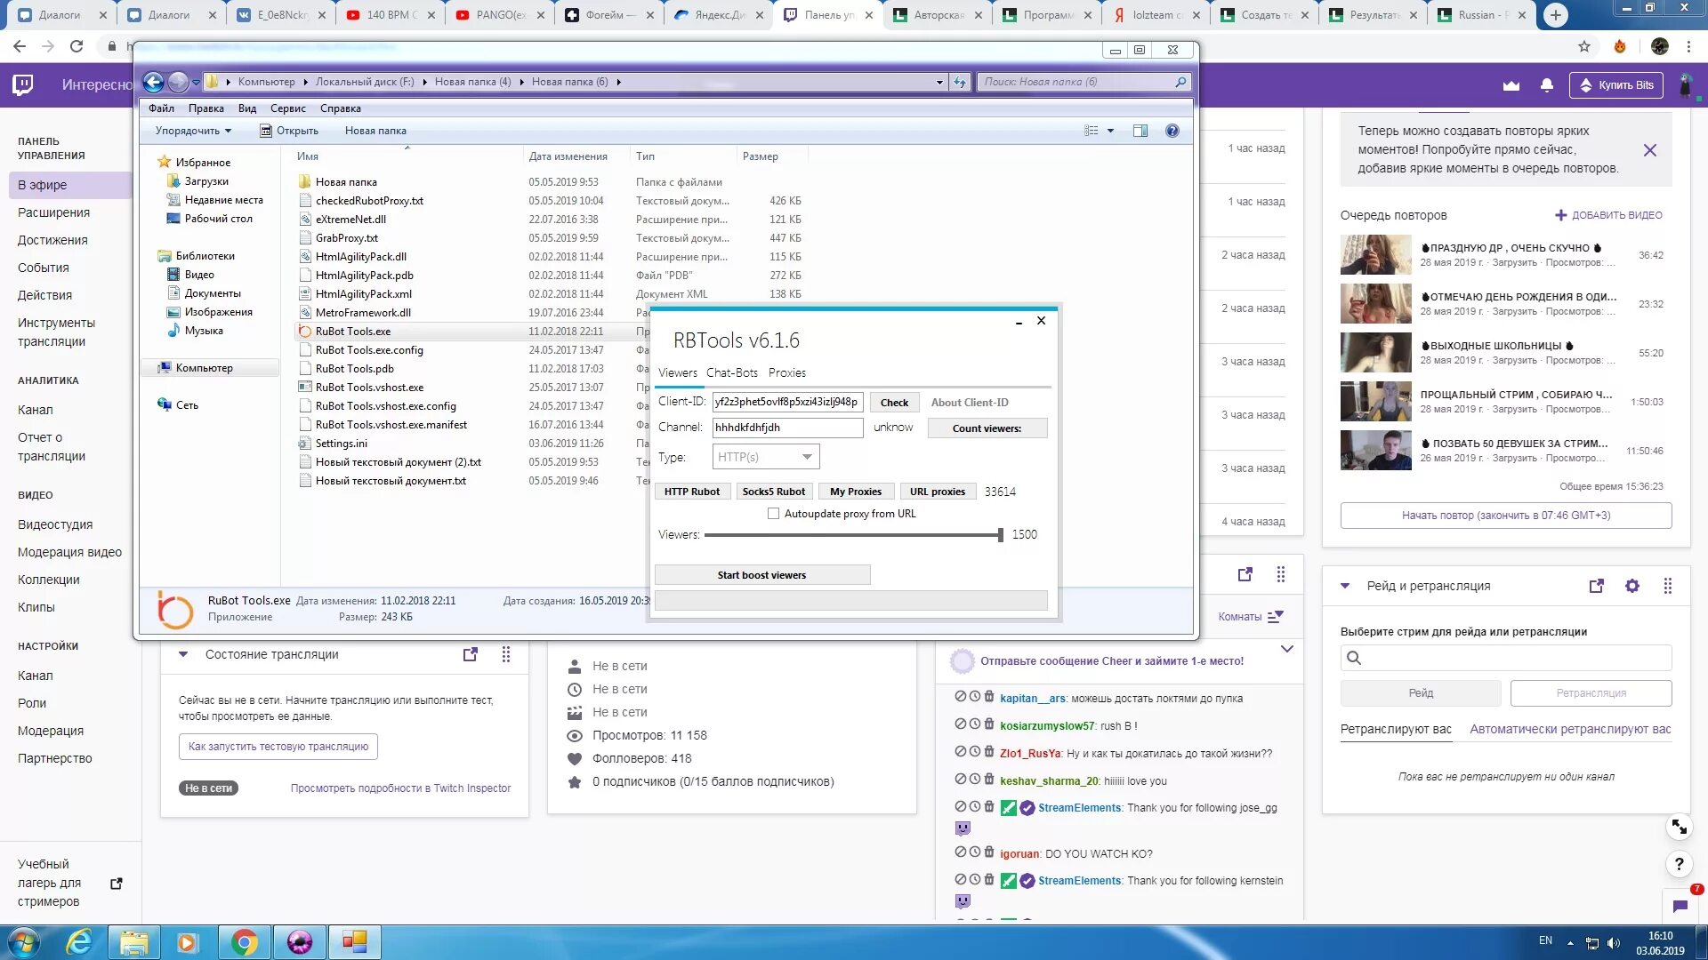Delete message from Zlo1_RusYa trash icon
The height and width of the screenshot is (960, 1708).
(x=989, y=752)
